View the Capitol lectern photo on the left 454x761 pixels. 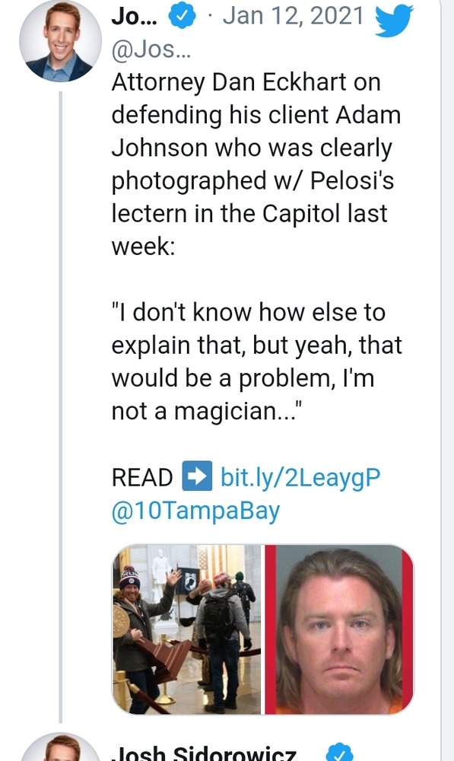tap(187, 629)
